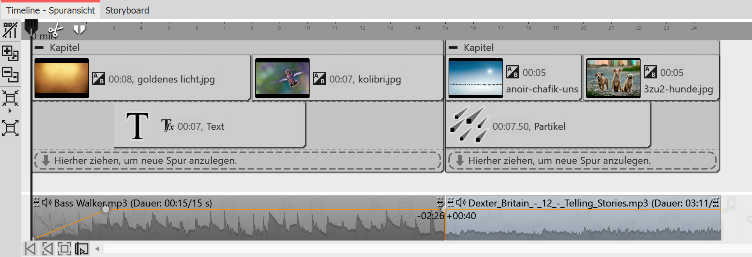Viewport: 752px width, 257px height.
Task: Click transition icon of kolibri.jpg
Action: click(x=319, y=78)
